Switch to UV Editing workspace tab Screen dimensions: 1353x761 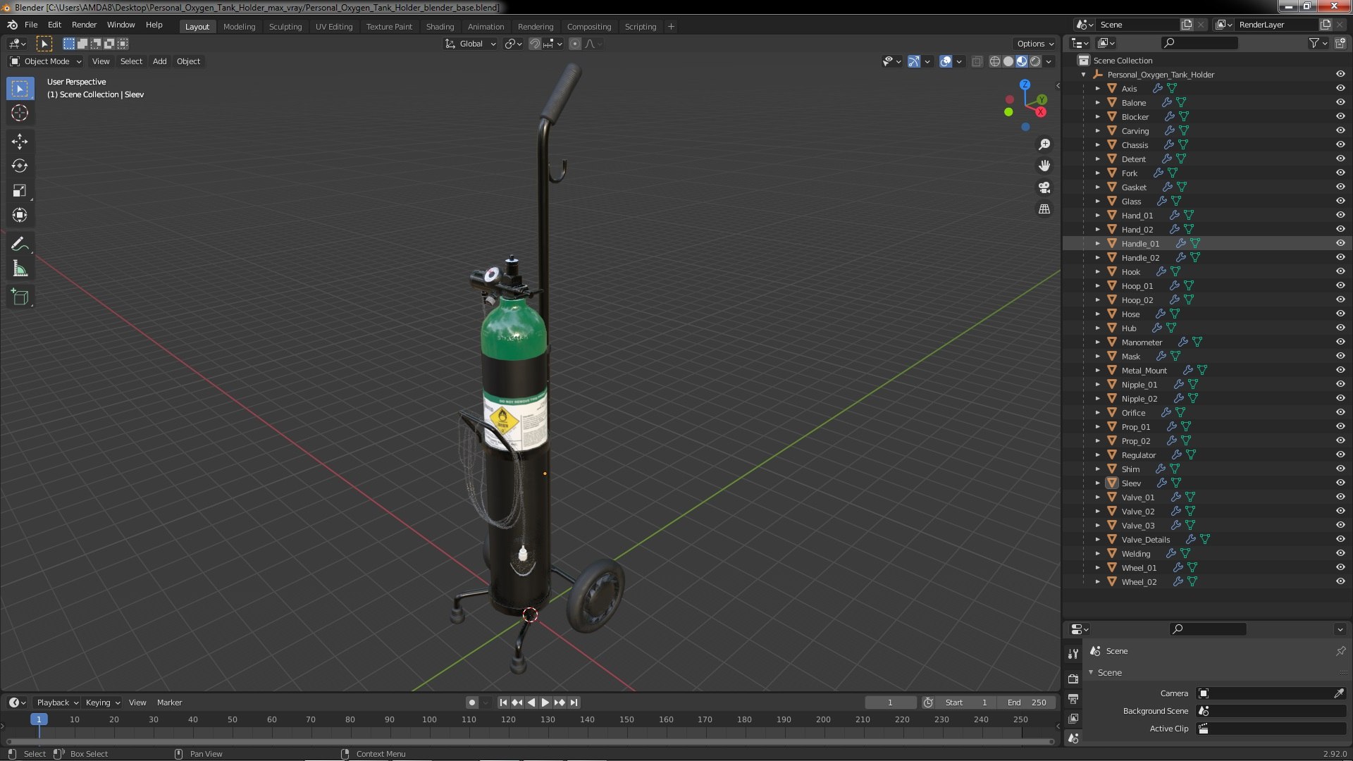334,27
